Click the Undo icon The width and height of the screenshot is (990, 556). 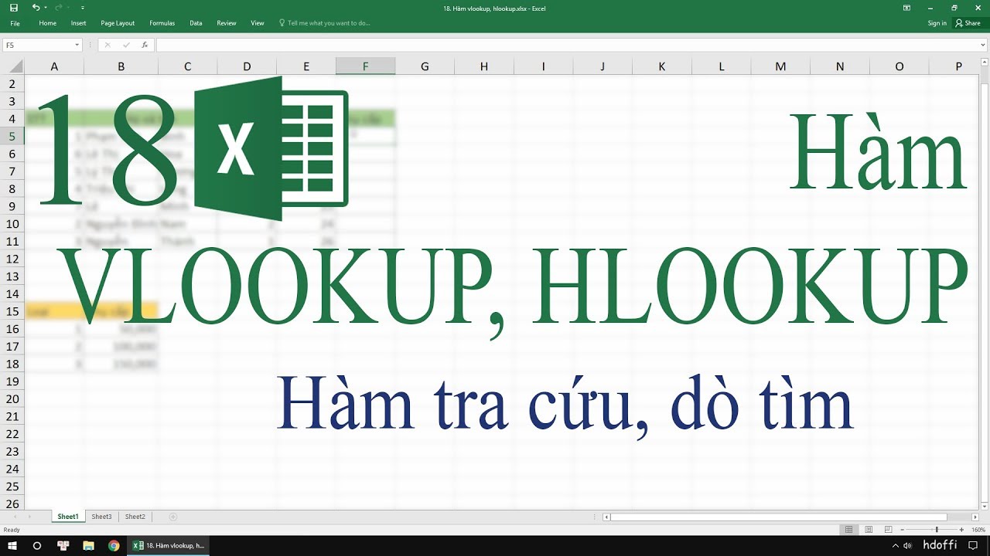coord(37,8)
